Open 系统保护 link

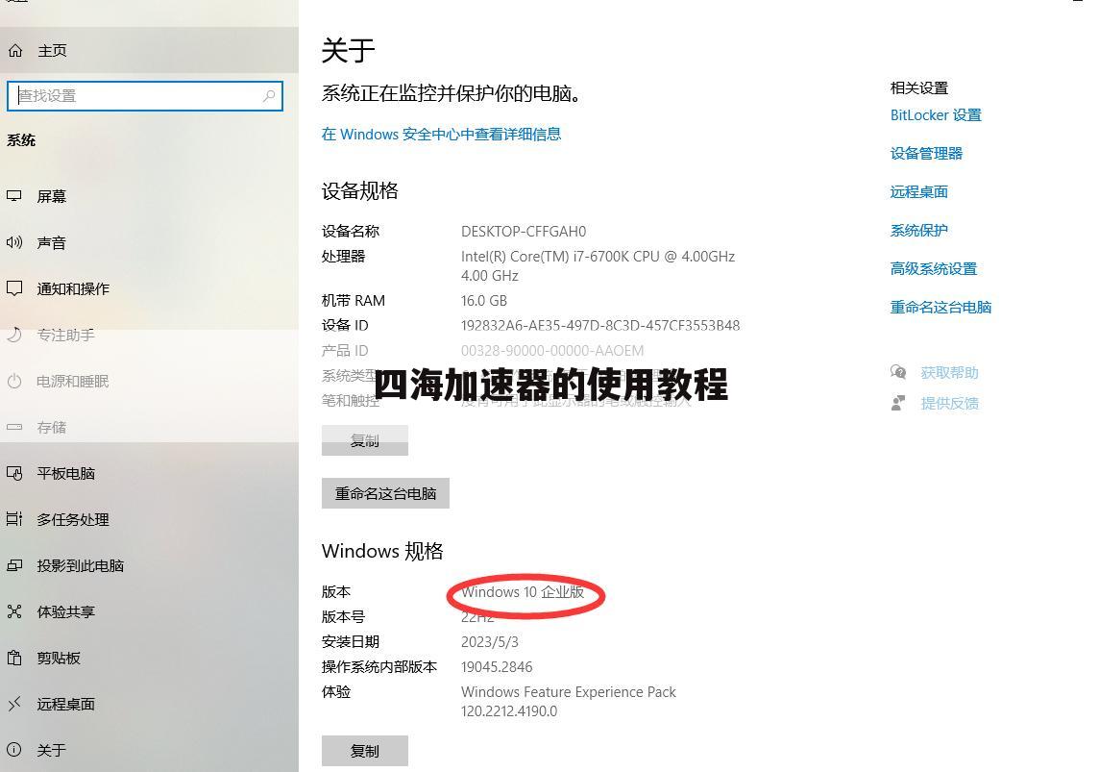(918, 230)
